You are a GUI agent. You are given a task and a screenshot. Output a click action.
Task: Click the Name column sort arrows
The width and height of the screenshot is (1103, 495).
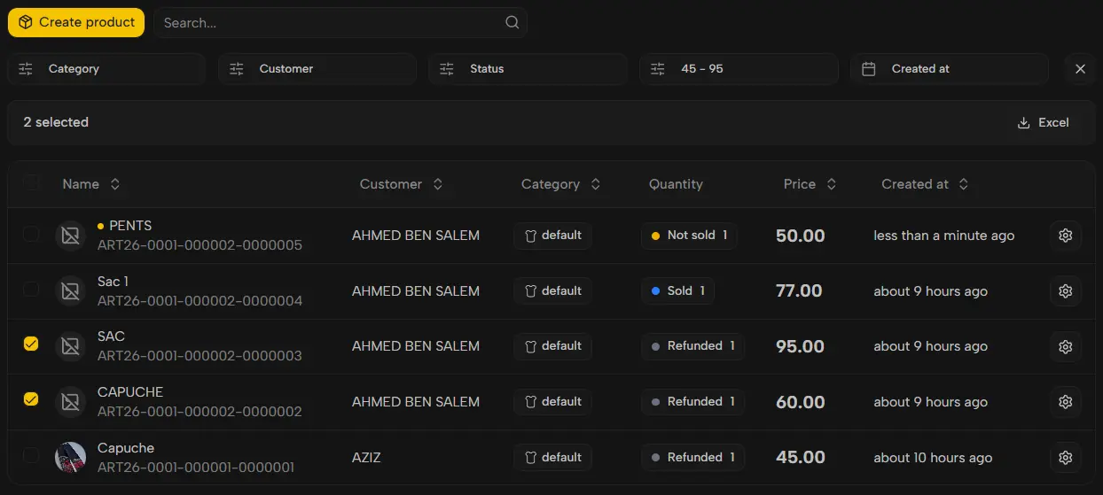click(x=114, y=184)
